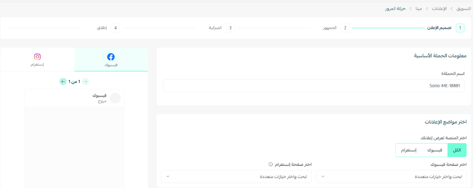Open the اختر صفحة إنستغرام dropdown
The image size is (473, 188).
click(236, 176)
